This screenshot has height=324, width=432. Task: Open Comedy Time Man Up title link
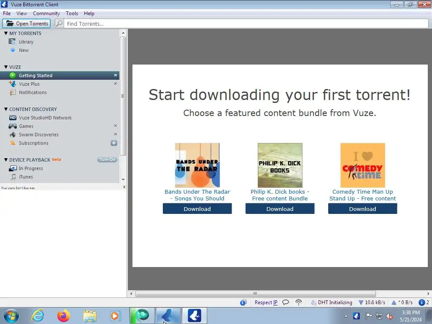pos(362,195)
